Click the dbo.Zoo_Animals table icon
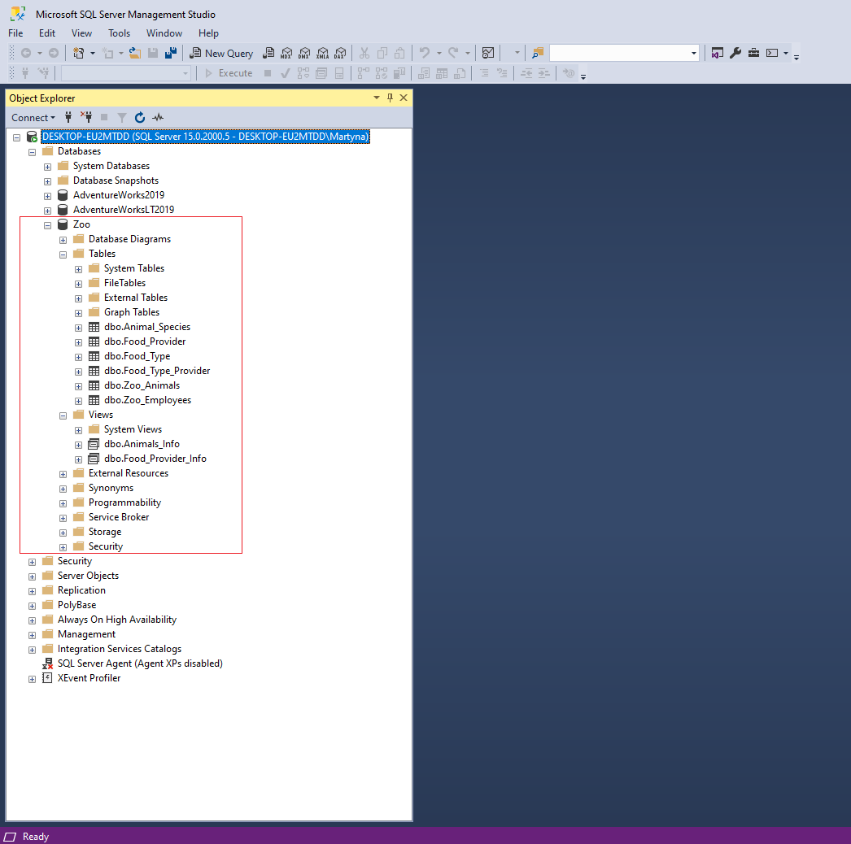 (94, 385)
